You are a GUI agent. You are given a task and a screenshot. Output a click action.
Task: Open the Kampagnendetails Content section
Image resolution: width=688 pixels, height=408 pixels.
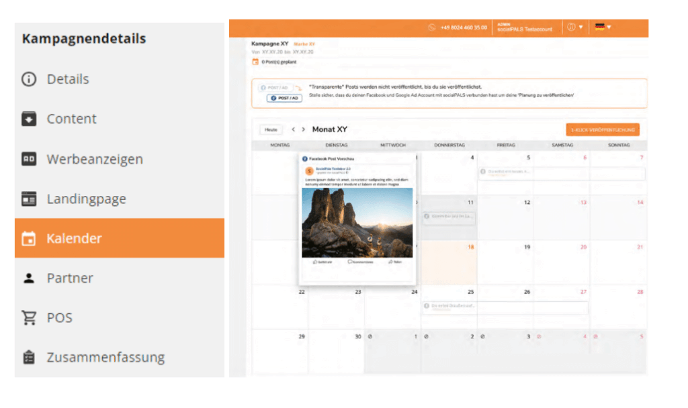(x=71, y=119)
